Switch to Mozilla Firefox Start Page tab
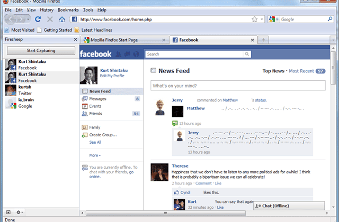This screenshot has width=339, height=222. [x=125, y=40]
